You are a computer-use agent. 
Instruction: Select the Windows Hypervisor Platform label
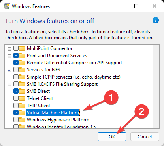[58, 120]
